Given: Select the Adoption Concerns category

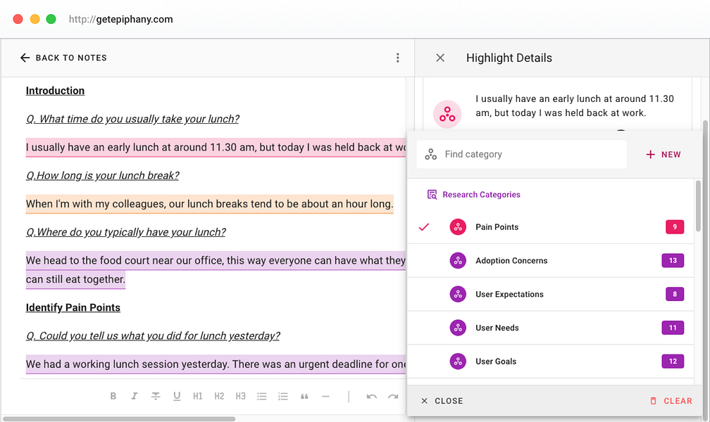Looking at the screenshot, I should pyautogui.click(x=551, y=260).
